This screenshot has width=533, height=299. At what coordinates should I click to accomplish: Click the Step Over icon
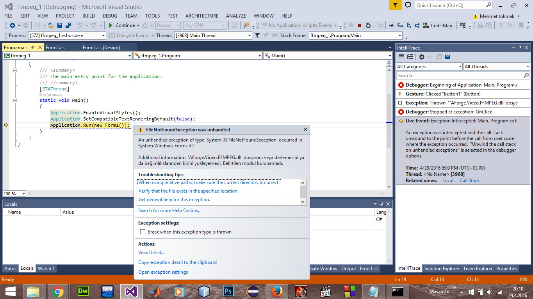(408, 25)
